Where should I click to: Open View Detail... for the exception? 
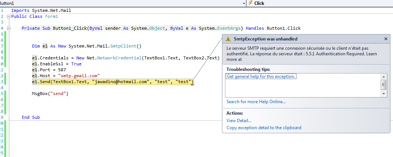(x=239, y=120)
